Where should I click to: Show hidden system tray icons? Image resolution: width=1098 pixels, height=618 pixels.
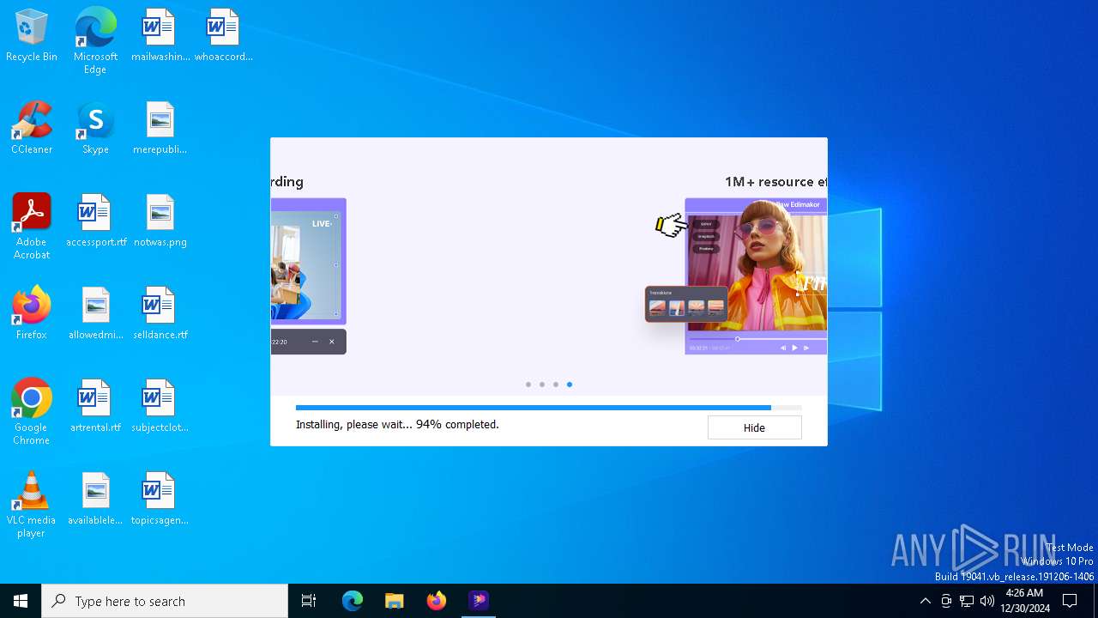pos(925,601)
